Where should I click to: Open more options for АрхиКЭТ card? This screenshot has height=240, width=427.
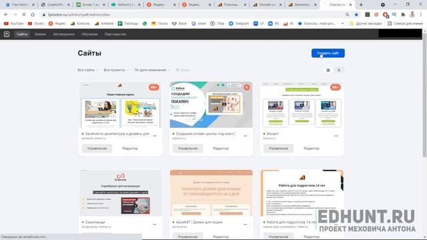click(246, 225)
